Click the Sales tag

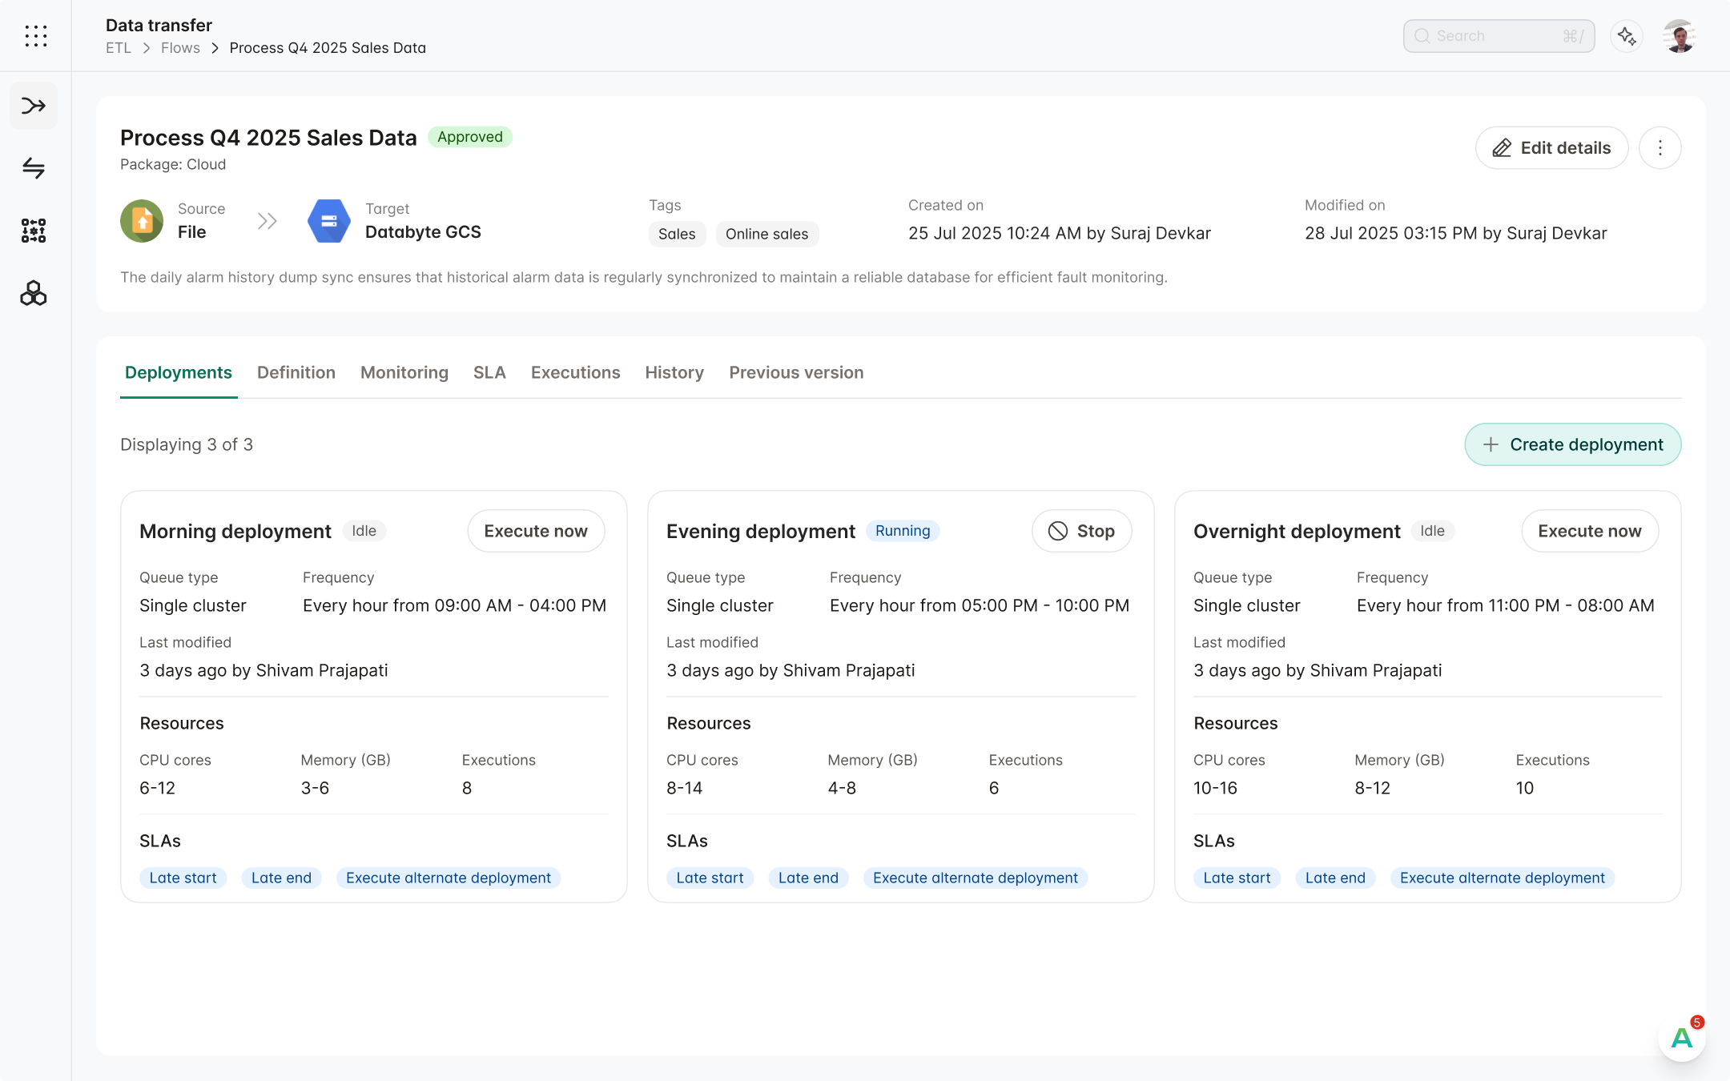[677, 234]
